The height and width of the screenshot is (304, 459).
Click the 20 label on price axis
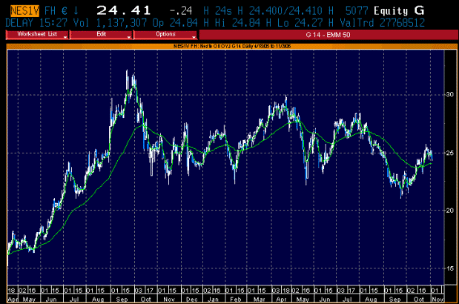(449, 211)
